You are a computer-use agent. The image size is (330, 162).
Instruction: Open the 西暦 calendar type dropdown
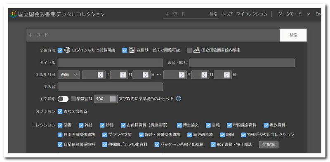[x=68, y=75]
